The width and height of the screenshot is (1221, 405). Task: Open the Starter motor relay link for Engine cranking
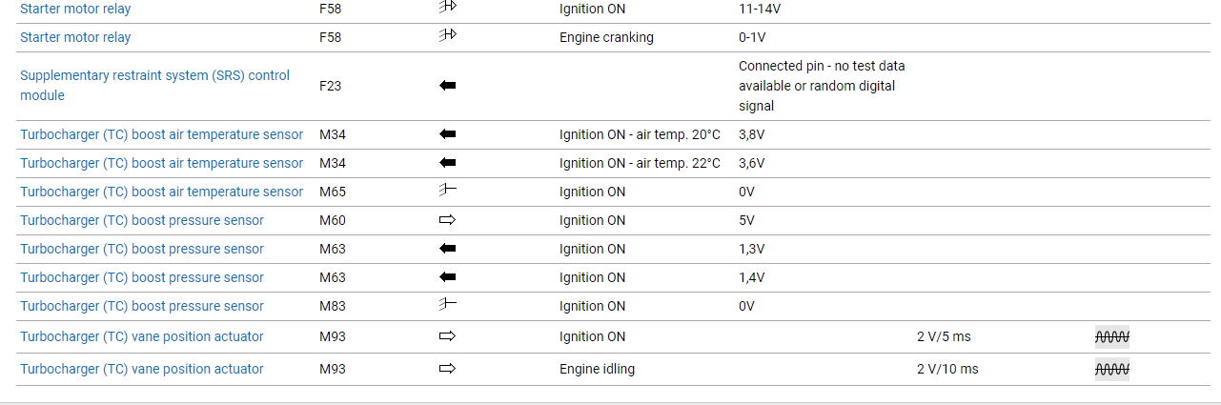(75, 37)
